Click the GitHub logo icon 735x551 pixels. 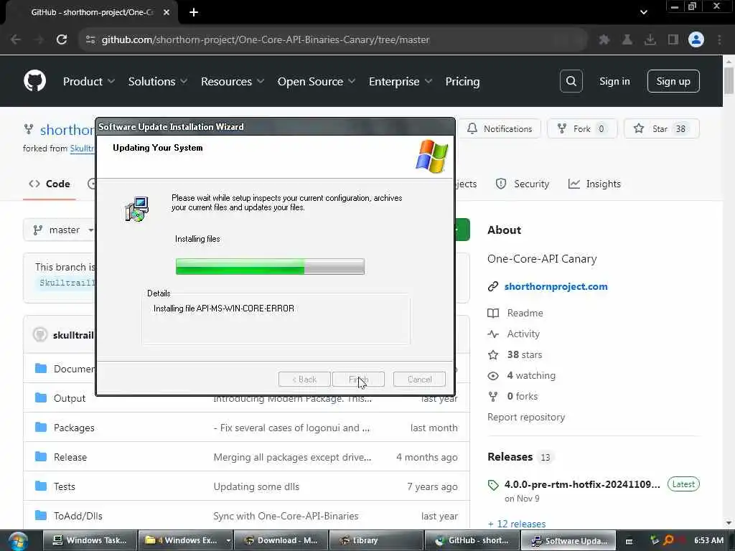[x=34, y=80]
